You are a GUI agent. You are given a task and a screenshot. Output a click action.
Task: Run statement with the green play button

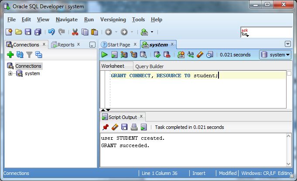tap(104, 55)
